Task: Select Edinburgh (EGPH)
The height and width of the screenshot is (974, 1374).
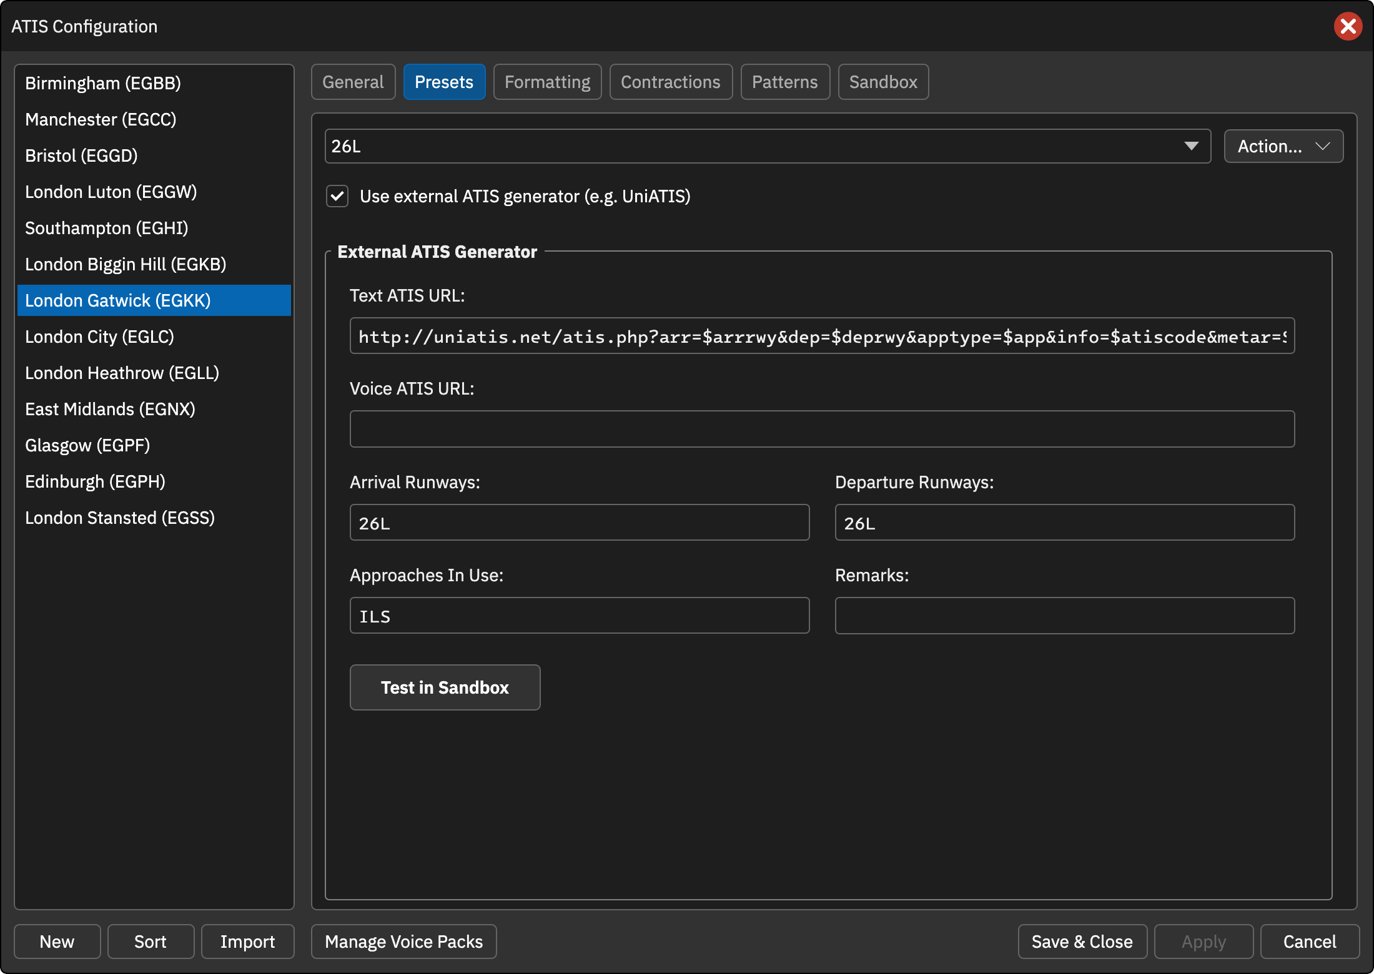Action: point(154,481)
